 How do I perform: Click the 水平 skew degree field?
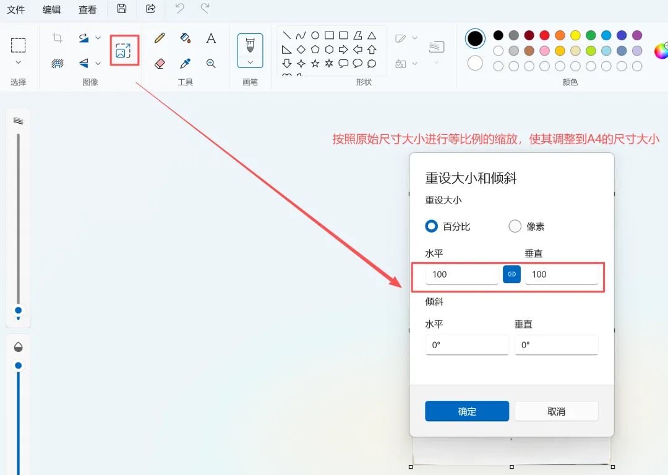(x=467, y=344)
